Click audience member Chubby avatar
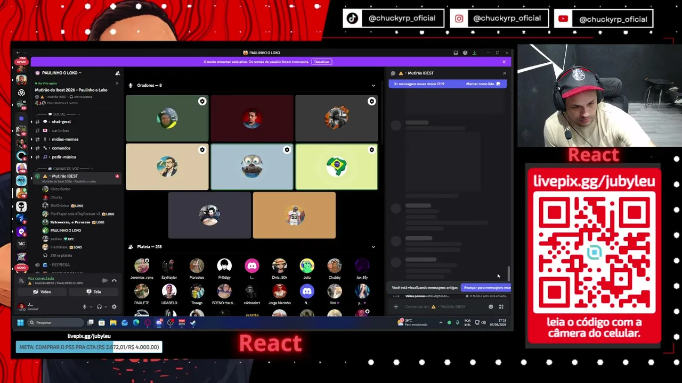The width and height of the screenshot is (682, 383). click(x=335, y=265)
